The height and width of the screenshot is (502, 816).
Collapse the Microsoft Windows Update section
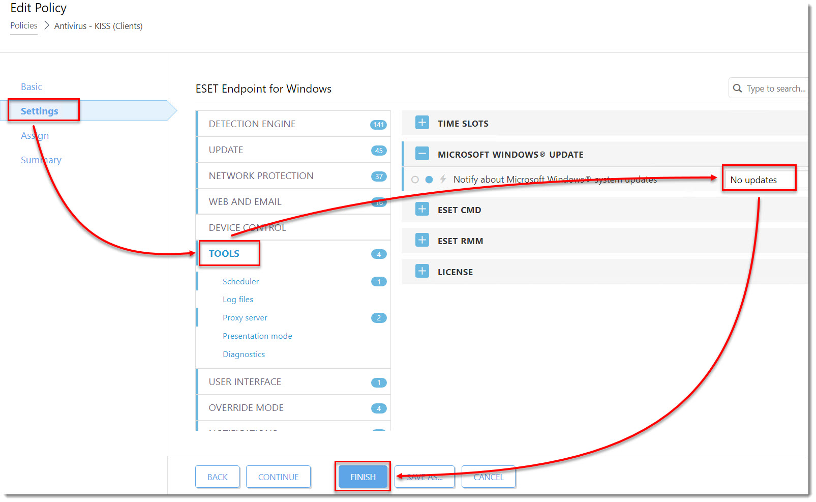422,154
